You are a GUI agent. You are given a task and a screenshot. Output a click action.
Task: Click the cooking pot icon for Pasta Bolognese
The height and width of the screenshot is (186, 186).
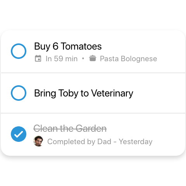point(93,58)
